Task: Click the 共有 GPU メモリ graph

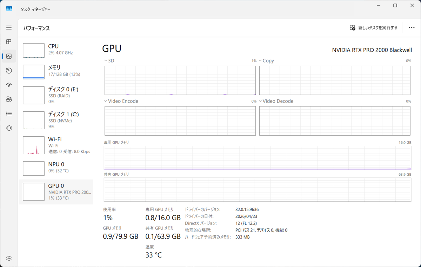Action: coord(257,190)
